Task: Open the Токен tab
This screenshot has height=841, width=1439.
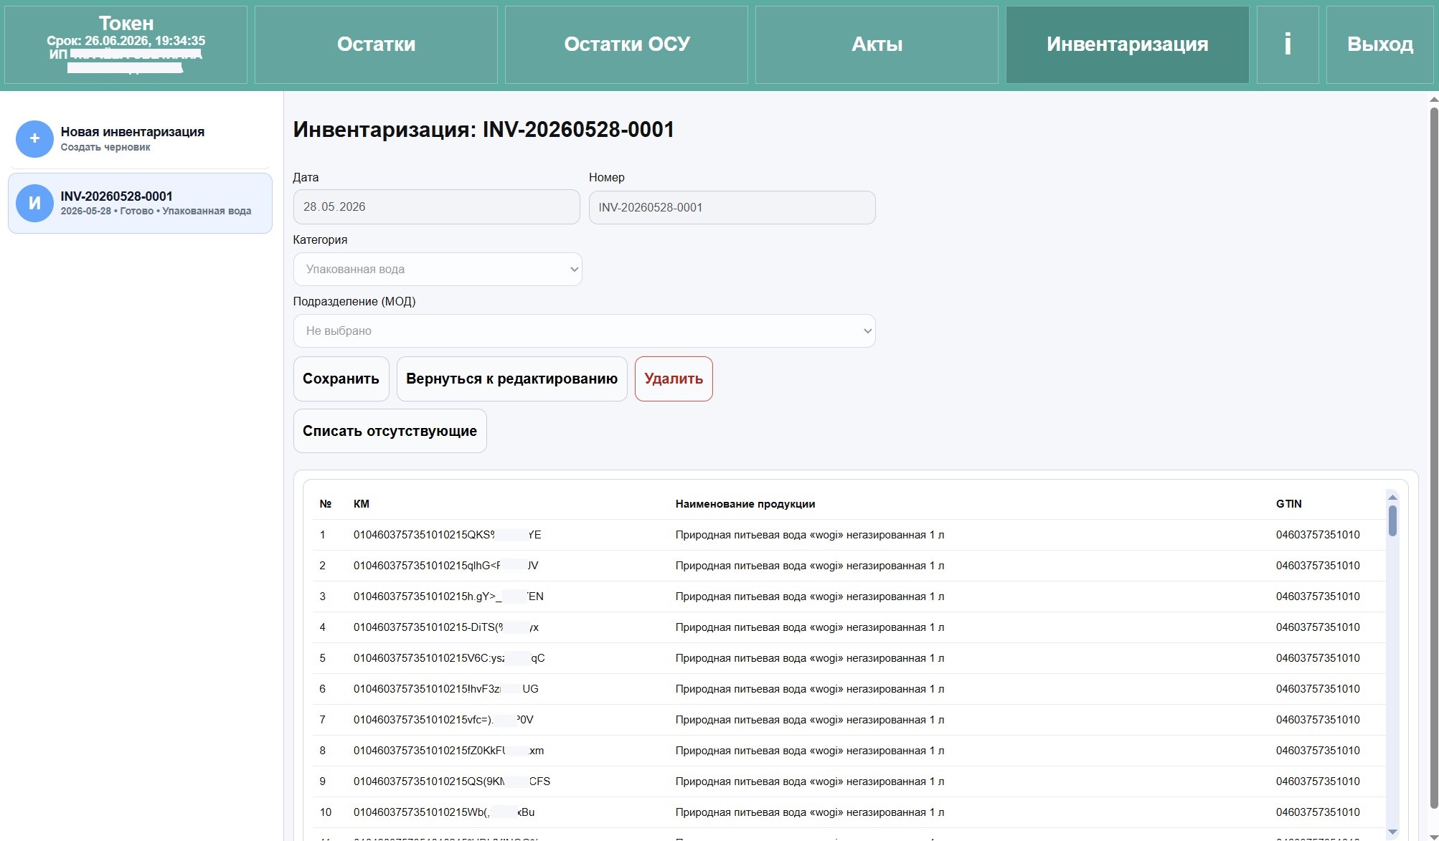Action: tap(126, 44)
